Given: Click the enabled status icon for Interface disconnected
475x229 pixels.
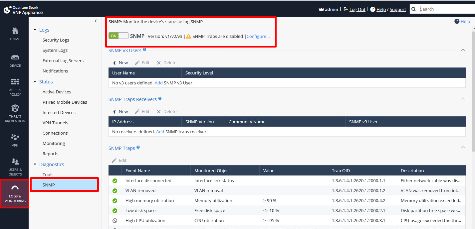Looking at the screenshot, I should click(x=115, y=181).
